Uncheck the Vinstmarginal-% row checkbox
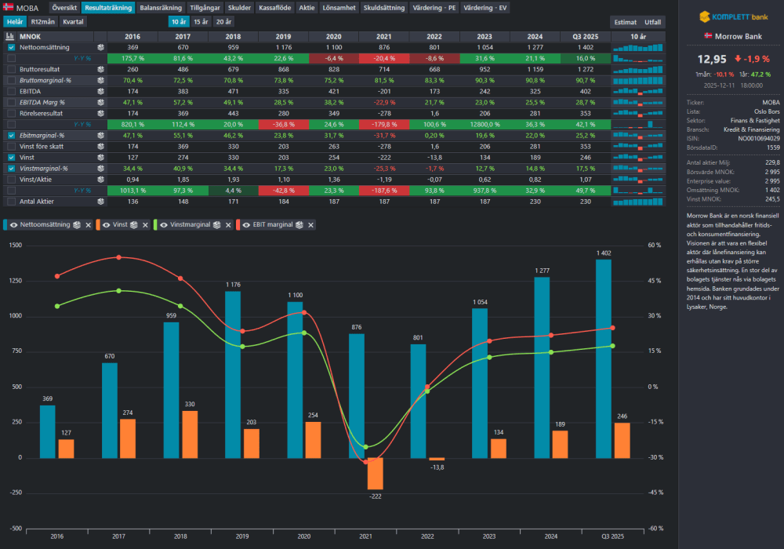The image size is (784, 549). [x=12, y=169]
